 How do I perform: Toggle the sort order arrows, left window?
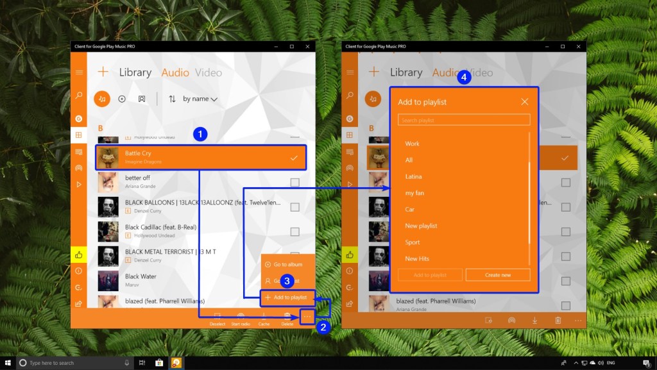pyautogui.click(x=172, y=99)
